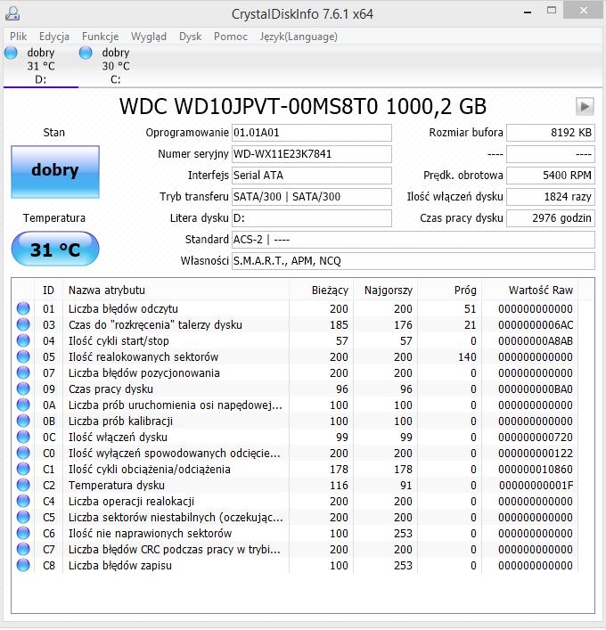Select the 'Liczba prób kalibracji' attribute name
This screenshot has width=606, height=630.
120,421
